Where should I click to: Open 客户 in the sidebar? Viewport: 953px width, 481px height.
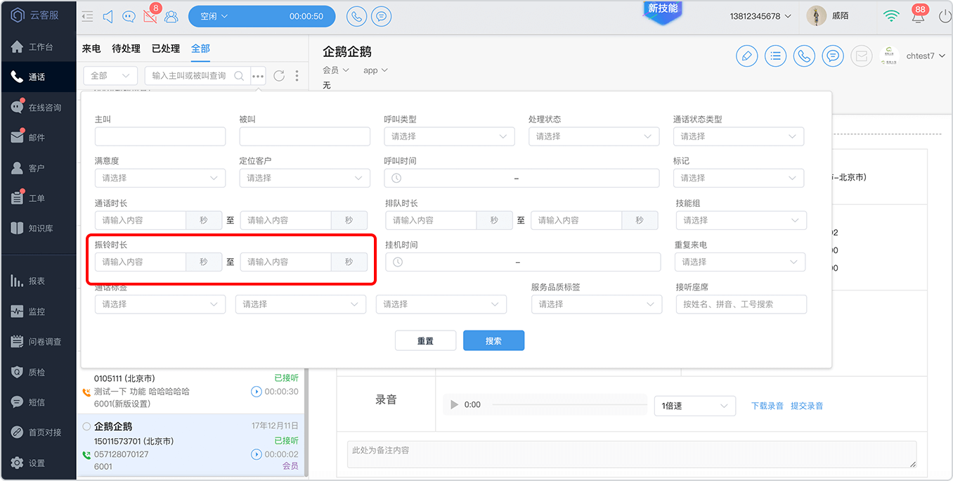coord(38,168)
